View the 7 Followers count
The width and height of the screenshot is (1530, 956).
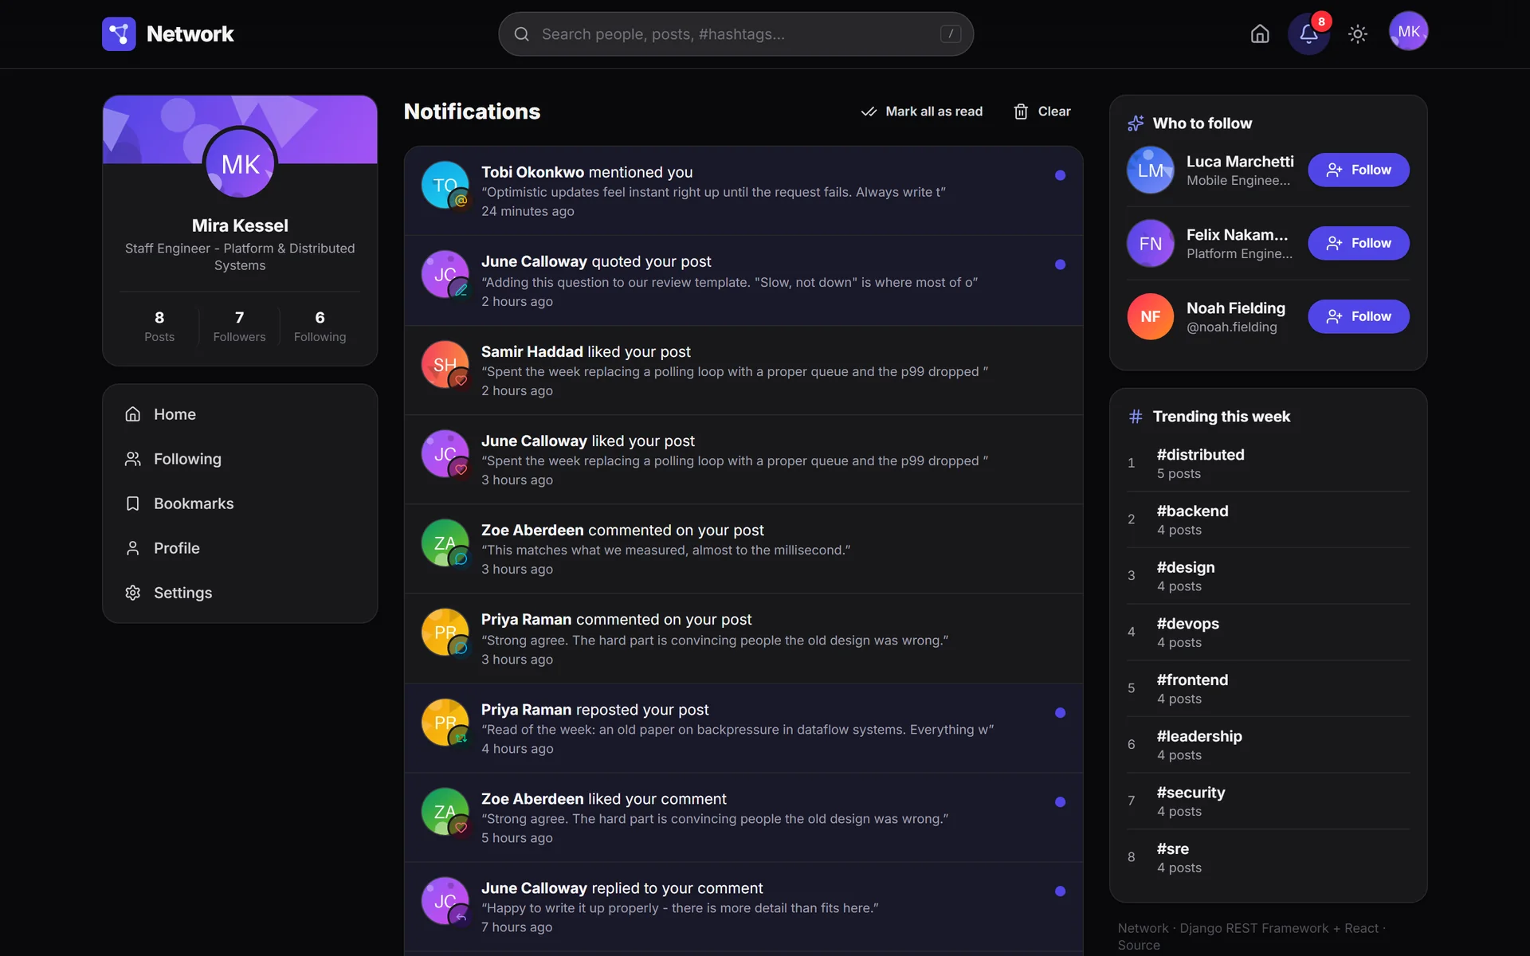(x=239, y=326)
